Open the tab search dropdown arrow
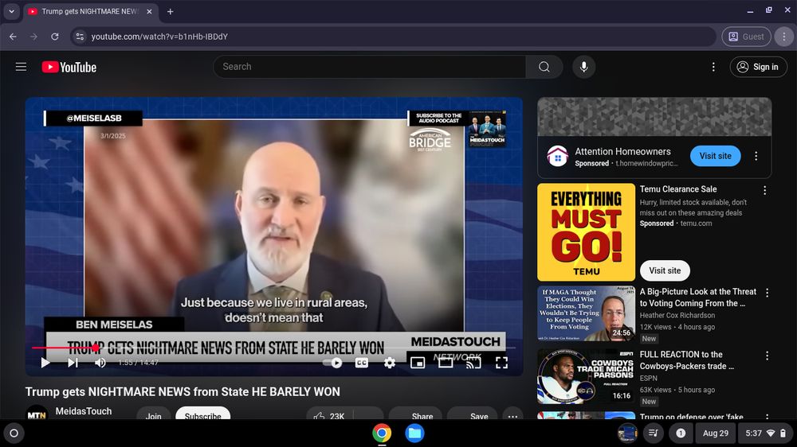Viewport: 797px width, 447px height. [11, 11]
